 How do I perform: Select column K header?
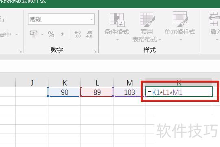(65, 83)
